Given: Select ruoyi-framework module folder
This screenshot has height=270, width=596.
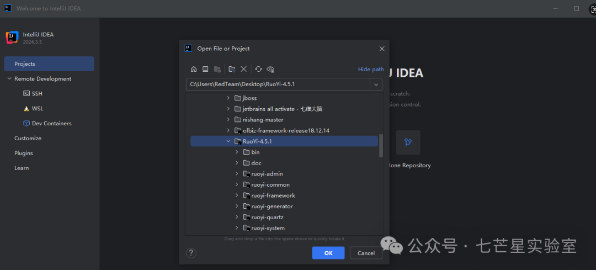Looking at the screenshot, I should click(x=284, y=195).
